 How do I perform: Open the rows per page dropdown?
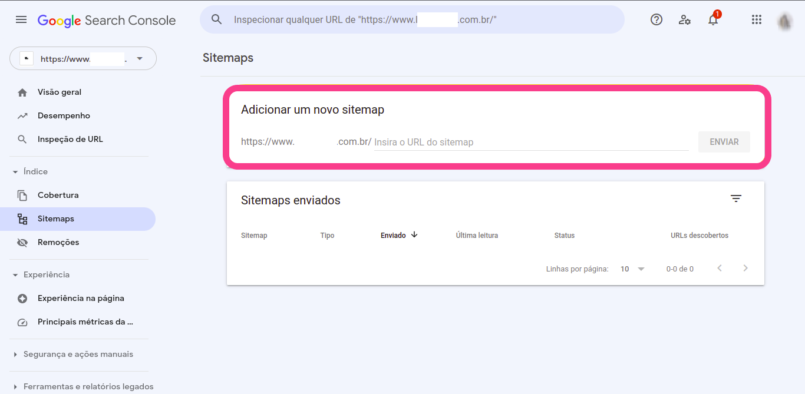tap(633, 269)
